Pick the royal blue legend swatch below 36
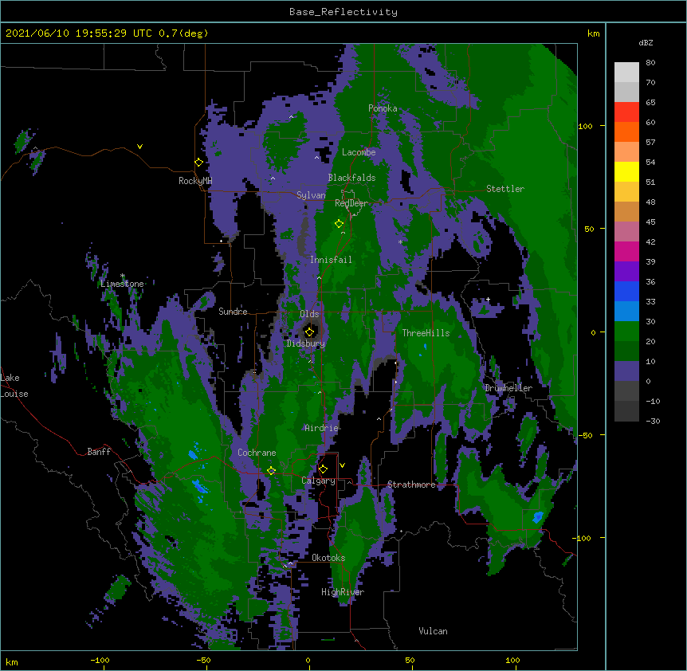Image resolution: width=687 pixels, height=671 pixels. (626, 291)
